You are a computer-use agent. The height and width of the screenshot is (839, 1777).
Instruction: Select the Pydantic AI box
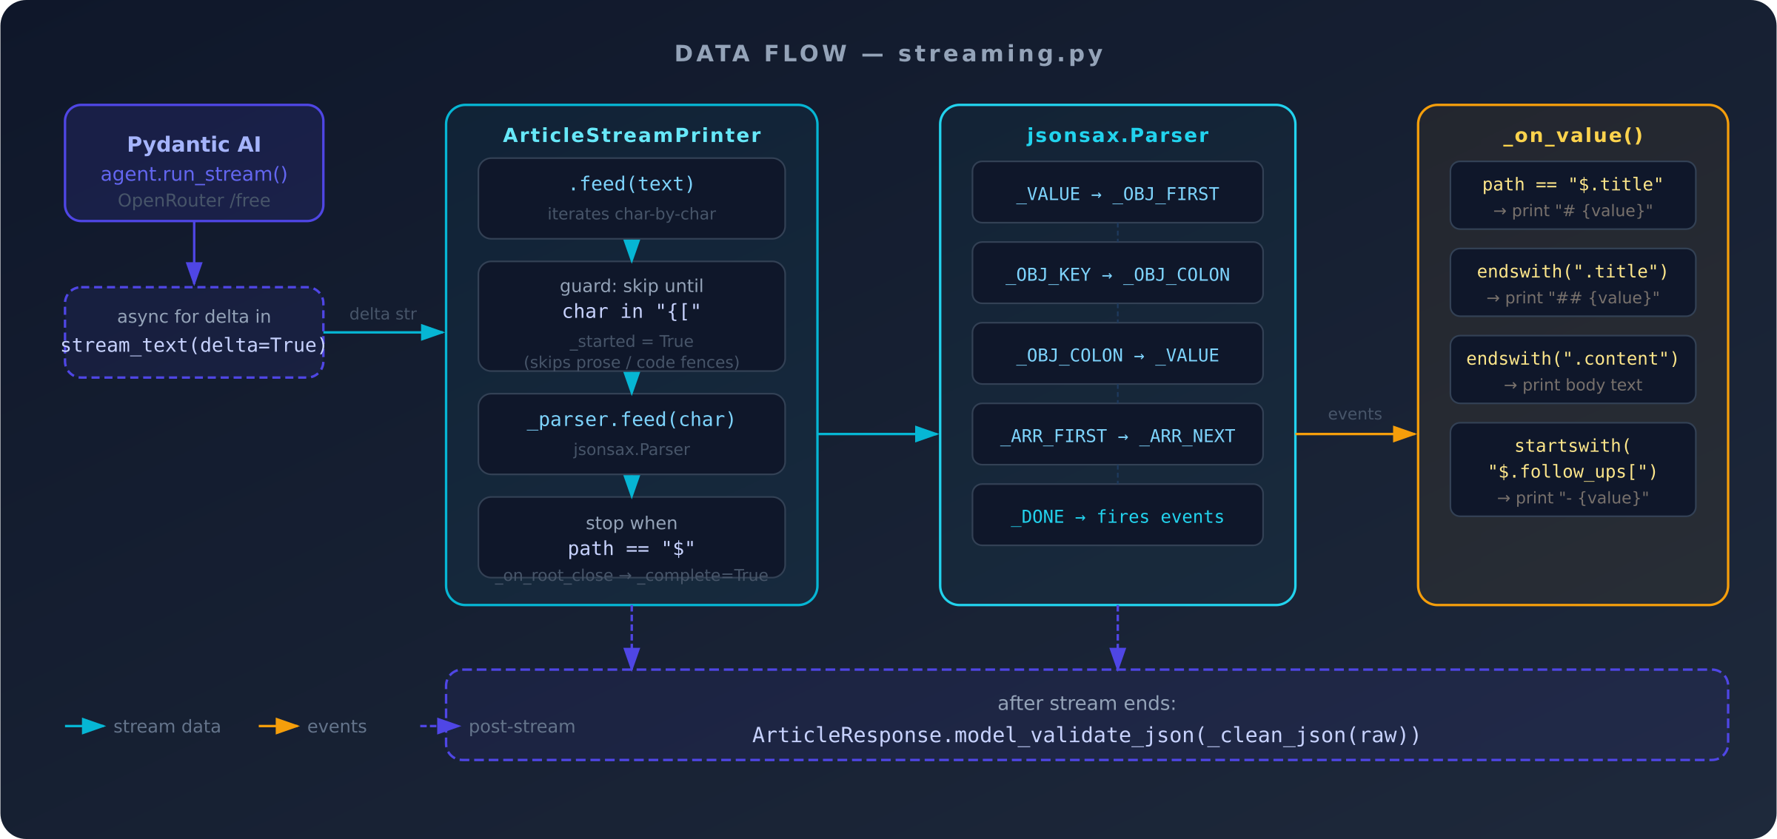[x=194, y=163]
